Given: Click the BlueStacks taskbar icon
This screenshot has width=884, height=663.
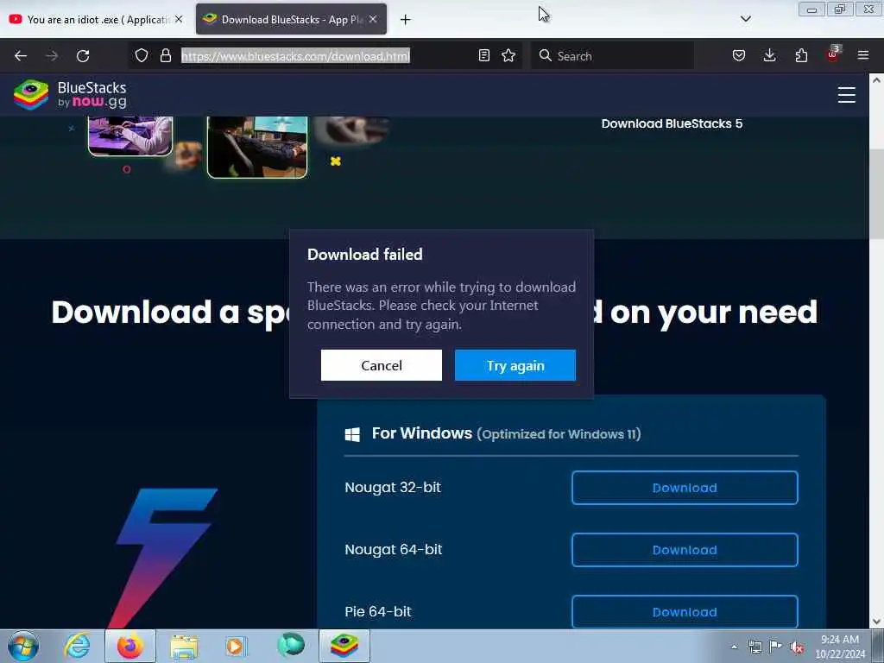Looking at the screenshot, I should (x=344, y=646).
